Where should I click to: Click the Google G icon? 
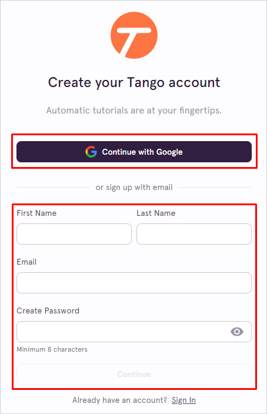(91, 152)
